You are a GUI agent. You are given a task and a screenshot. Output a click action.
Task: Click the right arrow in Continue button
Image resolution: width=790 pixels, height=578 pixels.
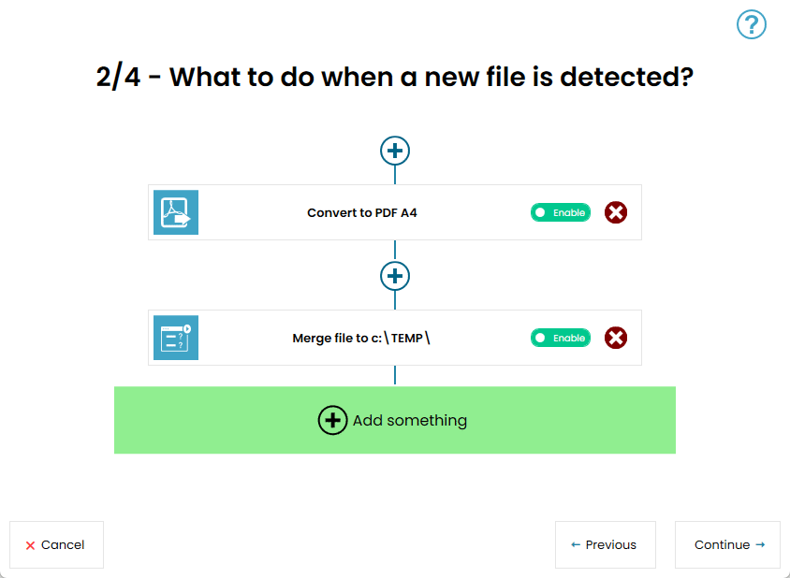(x=760, y=545)
